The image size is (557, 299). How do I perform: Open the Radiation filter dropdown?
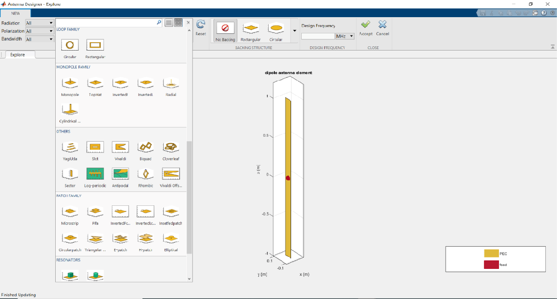[39, 23]
